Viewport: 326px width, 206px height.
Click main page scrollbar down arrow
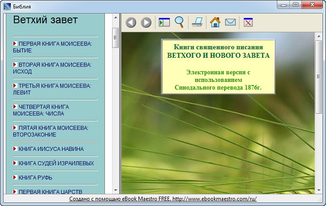pos(319,190)
